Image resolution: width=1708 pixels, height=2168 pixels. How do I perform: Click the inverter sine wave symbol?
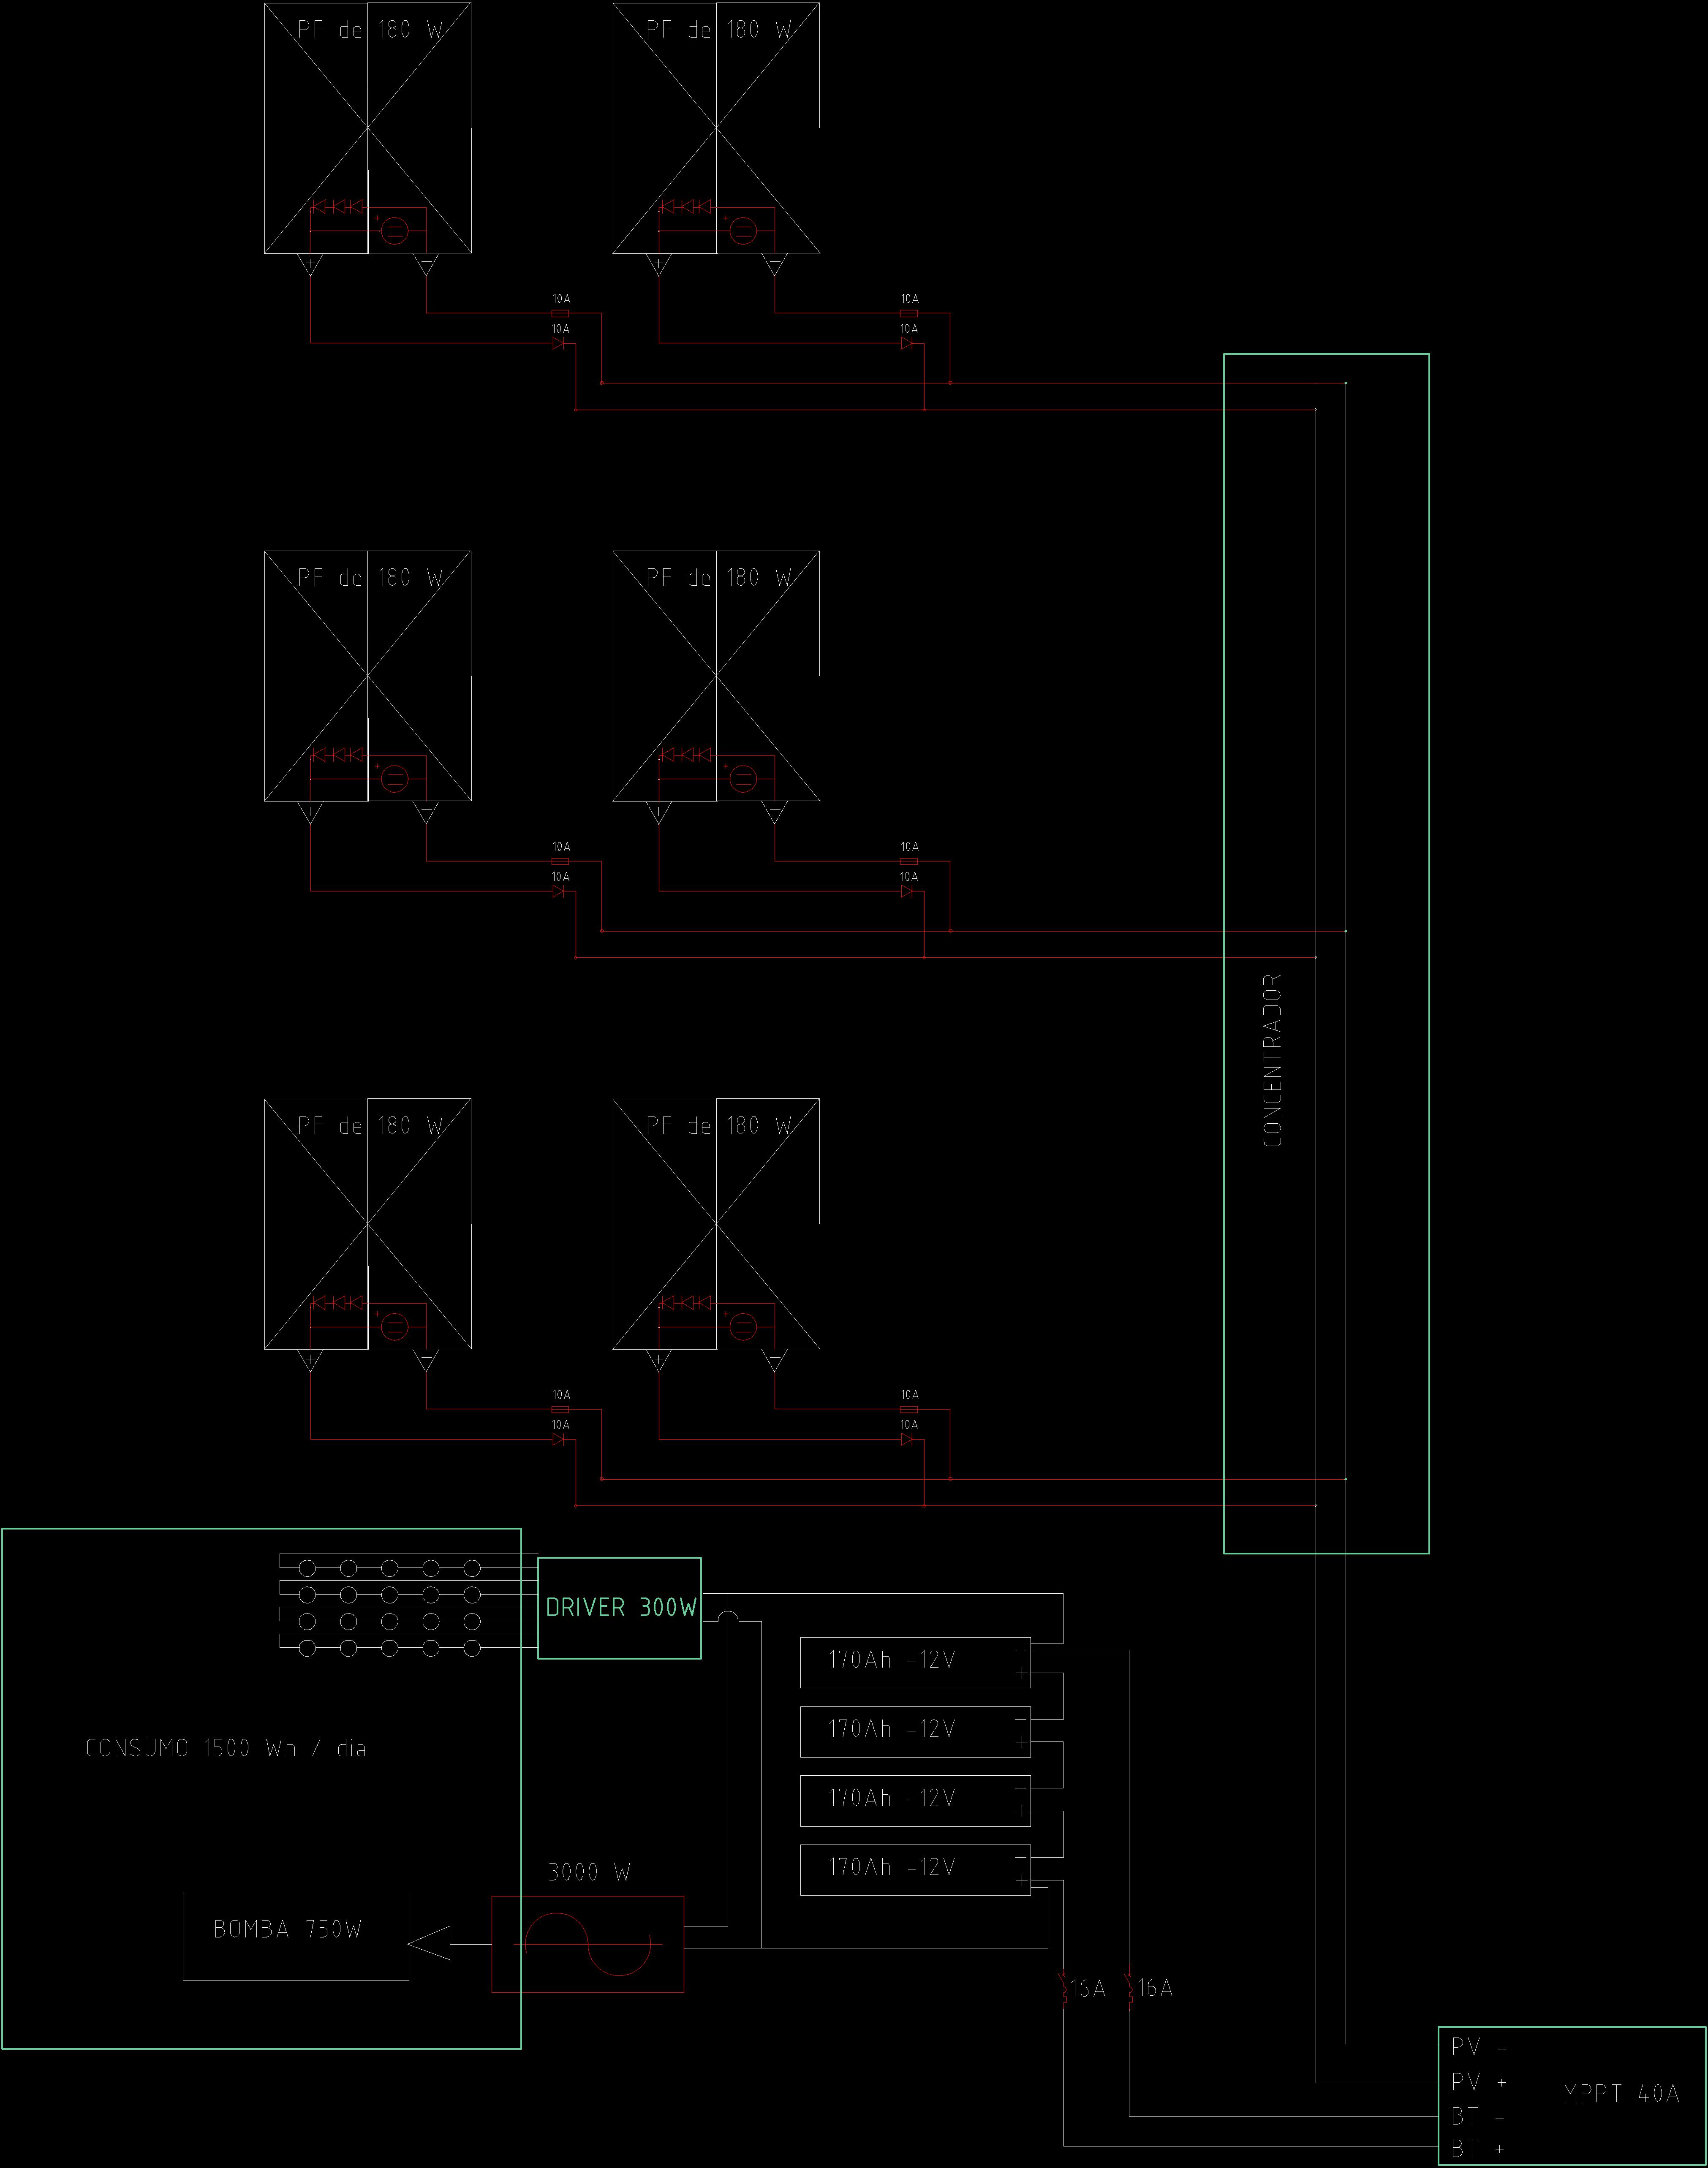[x=588, y=1944]
